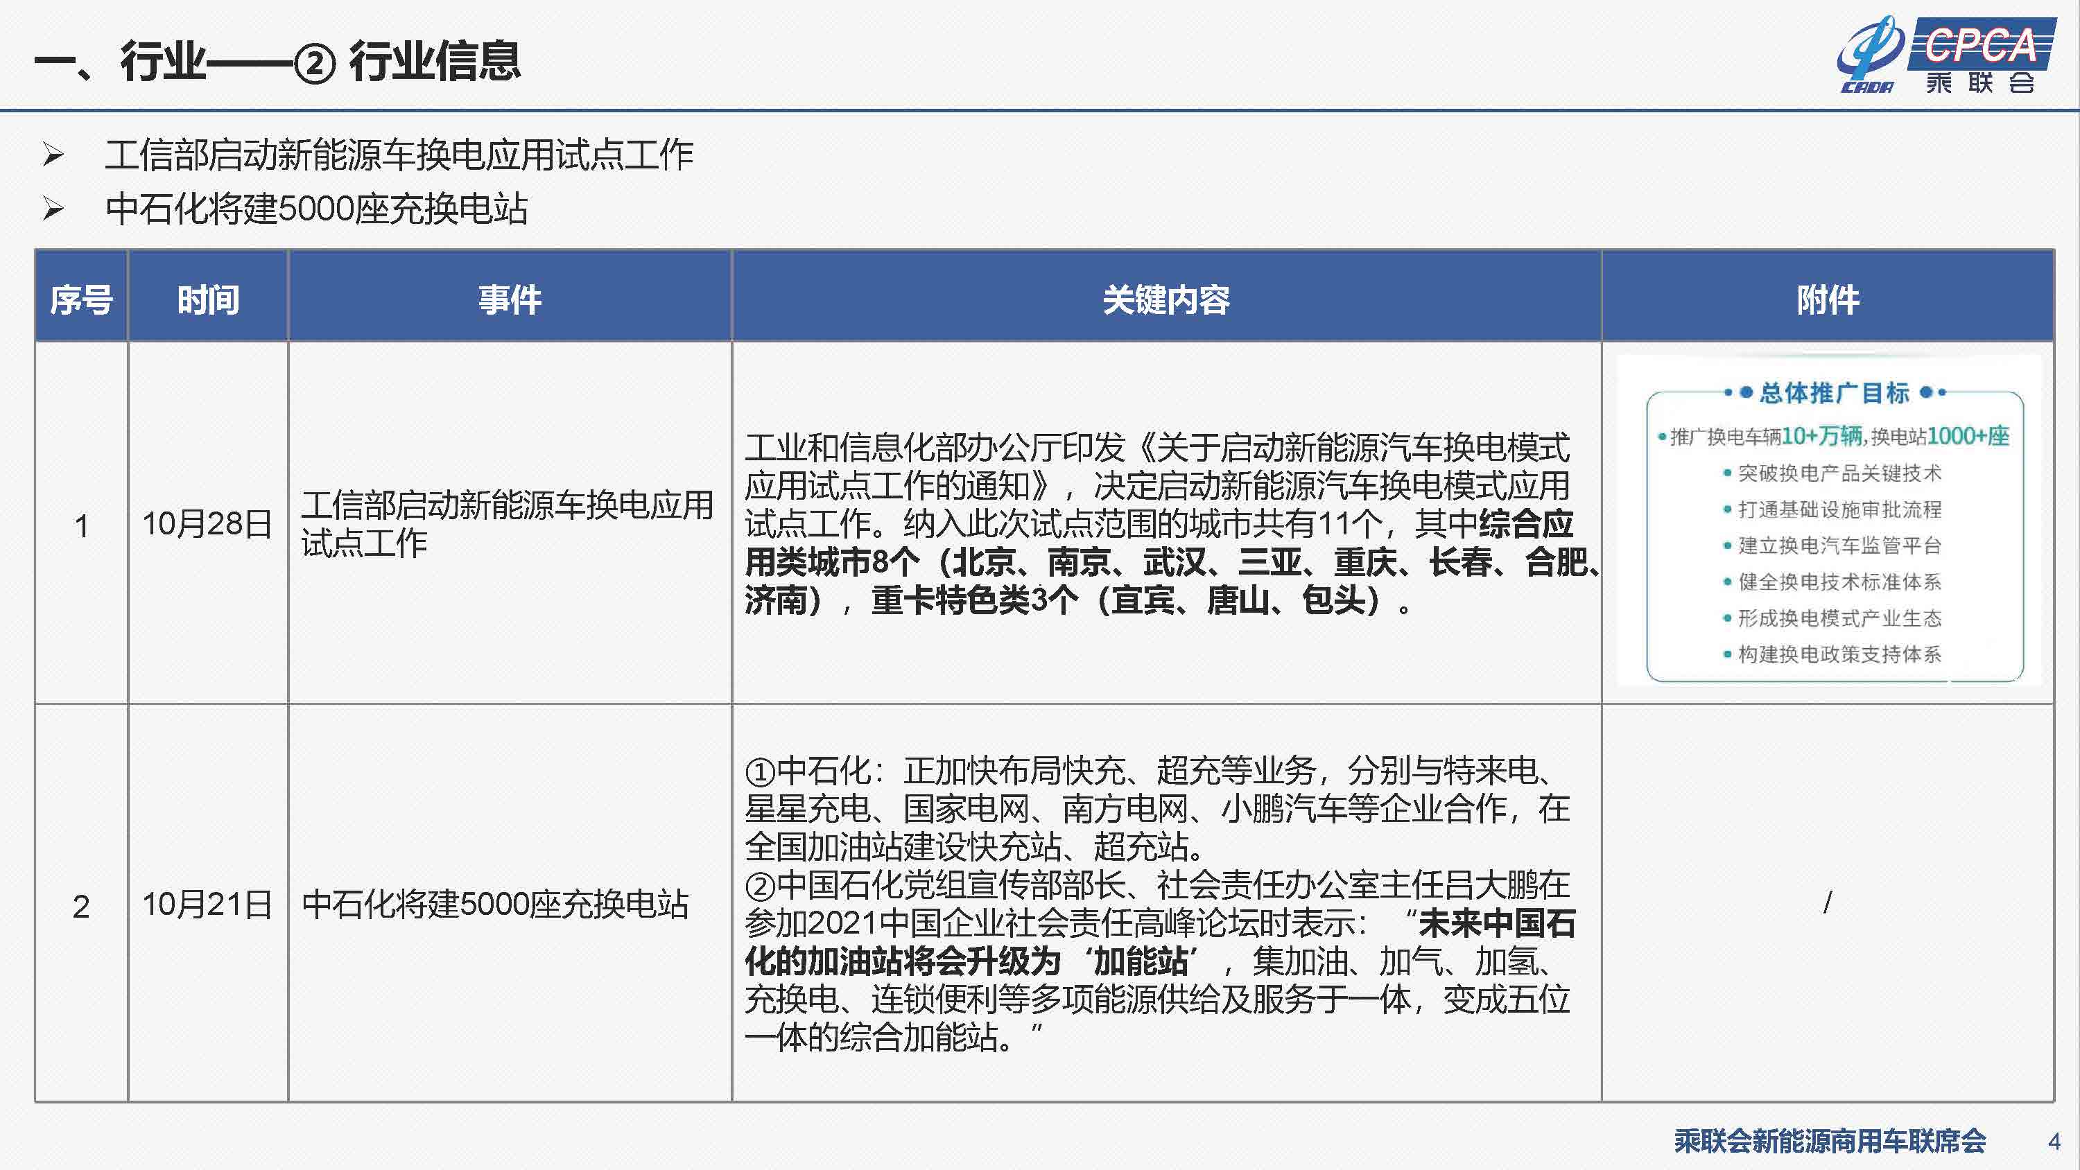
Task: Open the 总体推广目标 attachment image
Action: pos(1830,521)
